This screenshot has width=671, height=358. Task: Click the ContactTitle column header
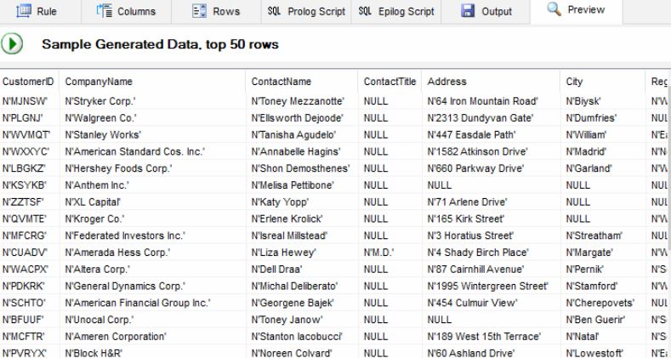point(390,82)
